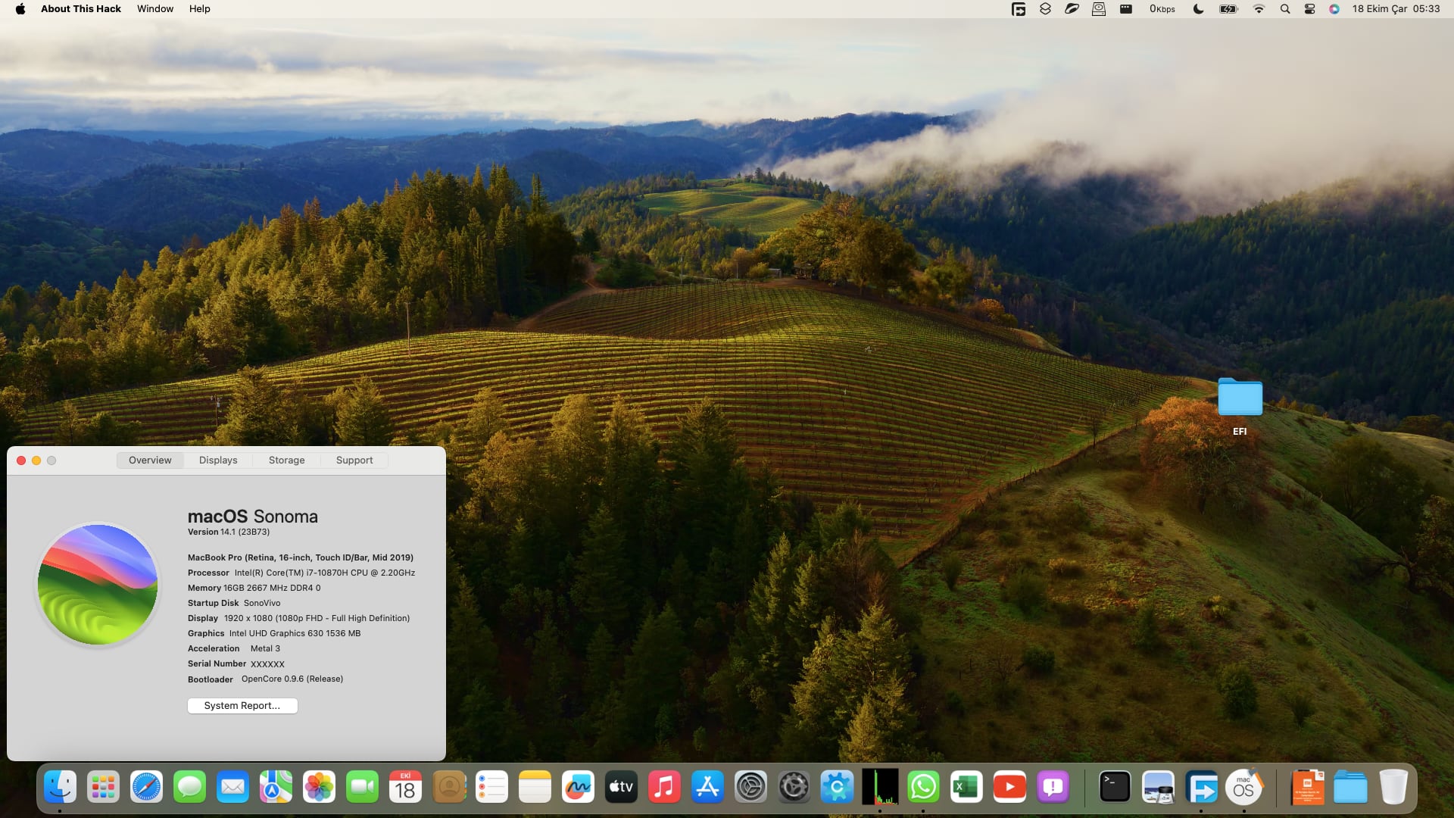Open Terminal from the dock
Screen dimensions: 1454x818
coord(1115,787)
